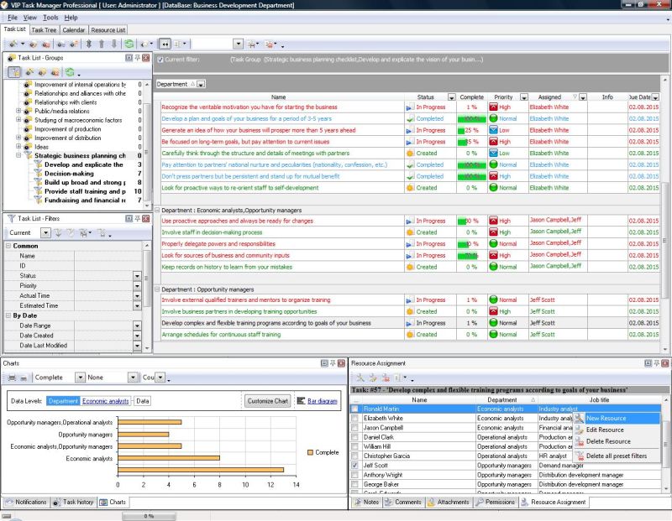
Task: Uncheck the Jeff Scott resource checkbox
Action: click(354, 465)
